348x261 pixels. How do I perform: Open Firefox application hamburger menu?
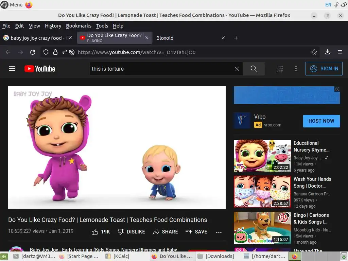coord(340,52)
